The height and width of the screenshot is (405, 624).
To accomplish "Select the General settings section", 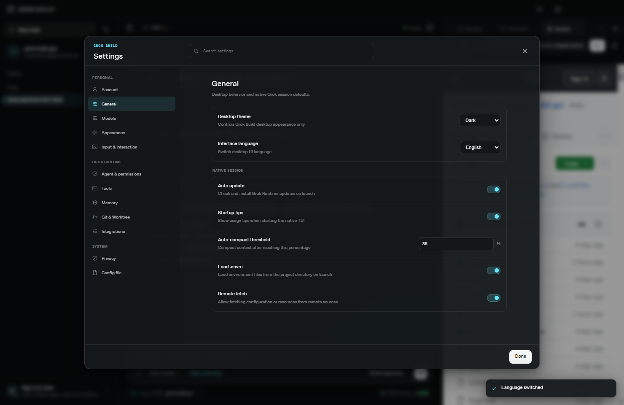I will 132,104.
